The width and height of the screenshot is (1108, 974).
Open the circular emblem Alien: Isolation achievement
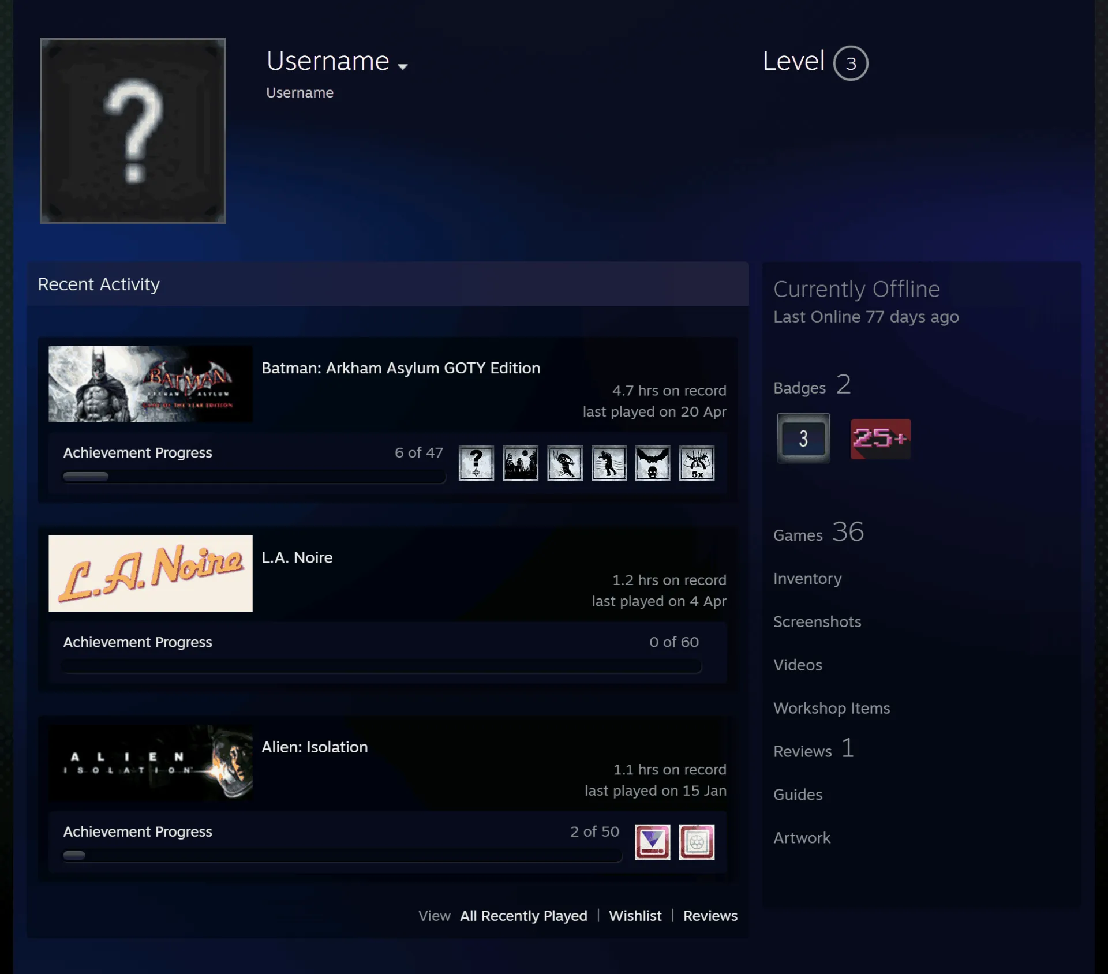coord(697,842)
